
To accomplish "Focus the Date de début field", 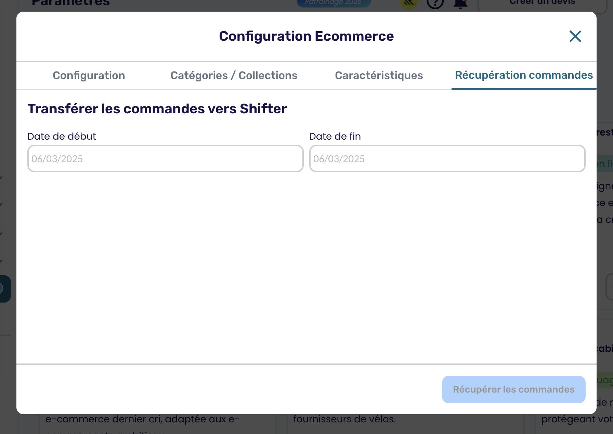I will [x=165, y=158].
